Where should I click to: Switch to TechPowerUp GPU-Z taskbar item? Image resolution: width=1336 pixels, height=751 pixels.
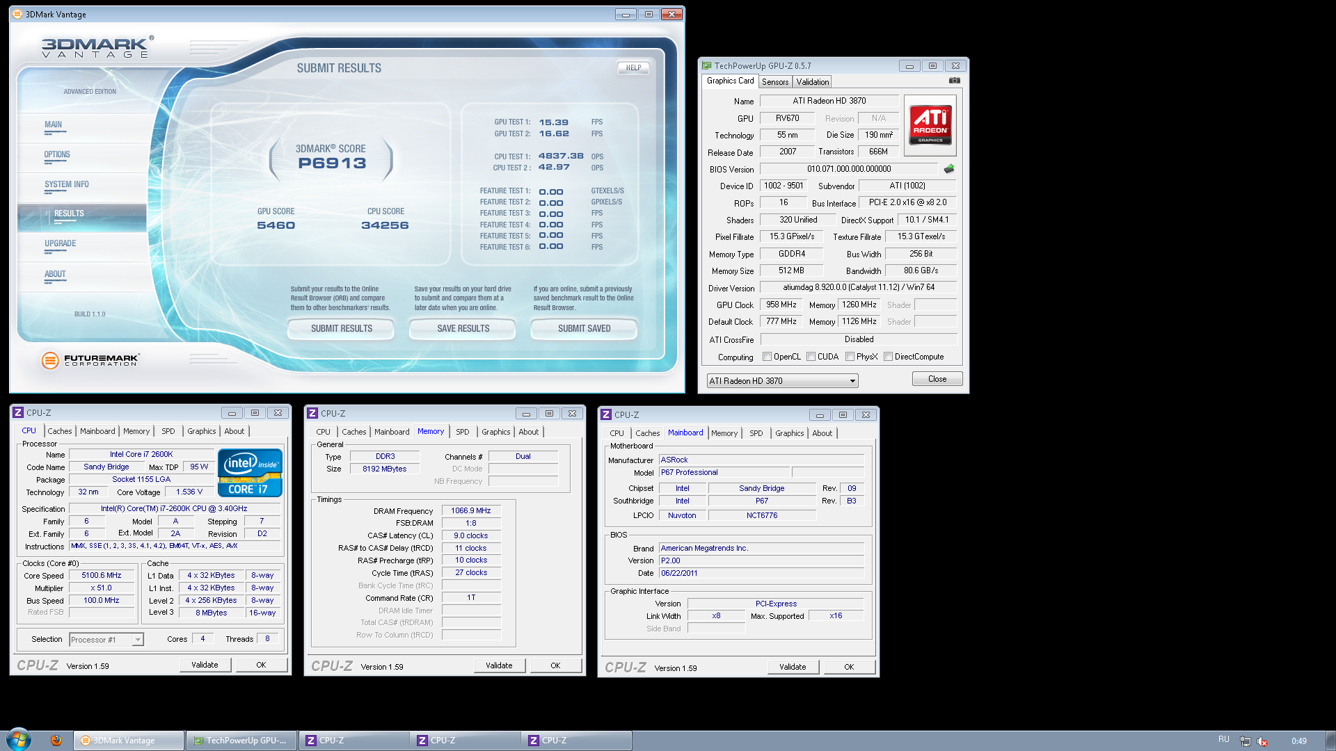(241, 741)
